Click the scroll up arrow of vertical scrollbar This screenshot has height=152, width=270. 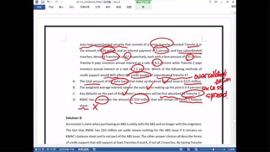click(234, 13)
